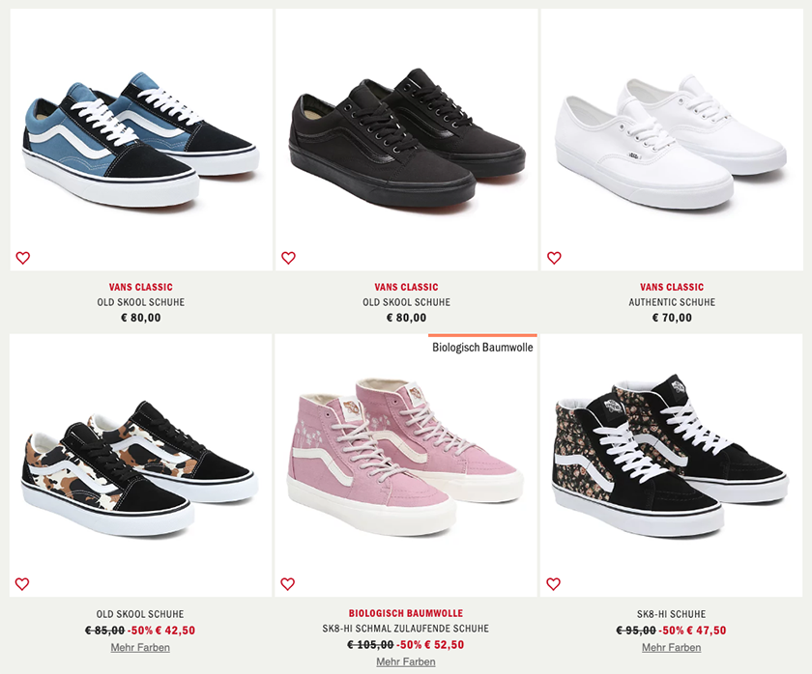812x674 pixels.
Task: Favorite the blue Old Skool shoe
Action: point(23,258)
